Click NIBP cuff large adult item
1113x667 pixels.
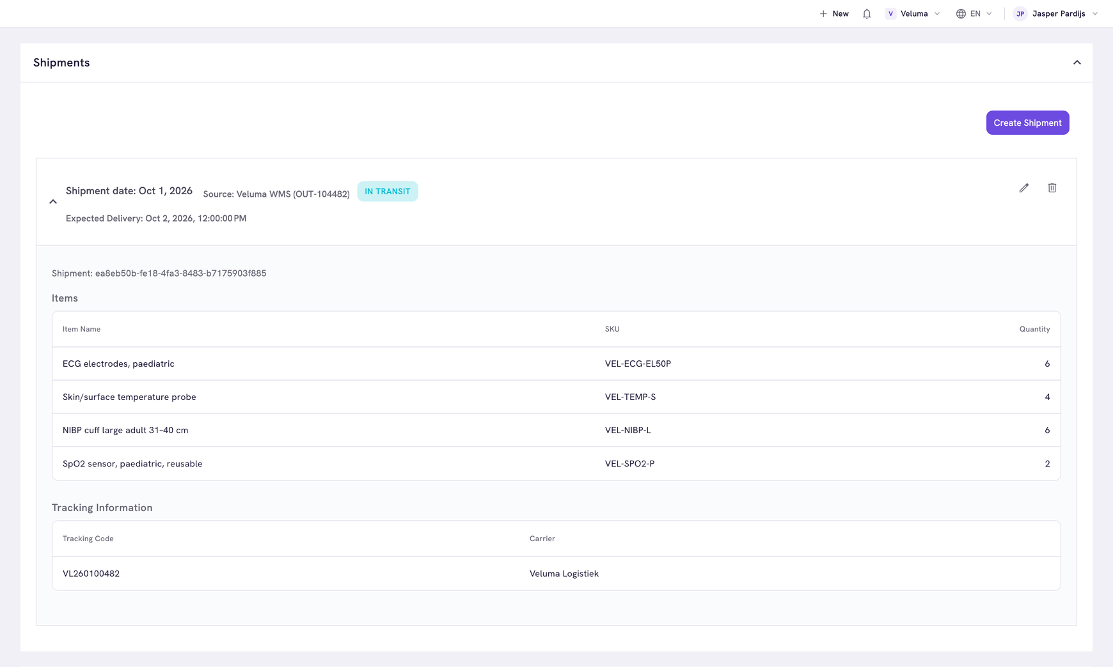point(125,430)
